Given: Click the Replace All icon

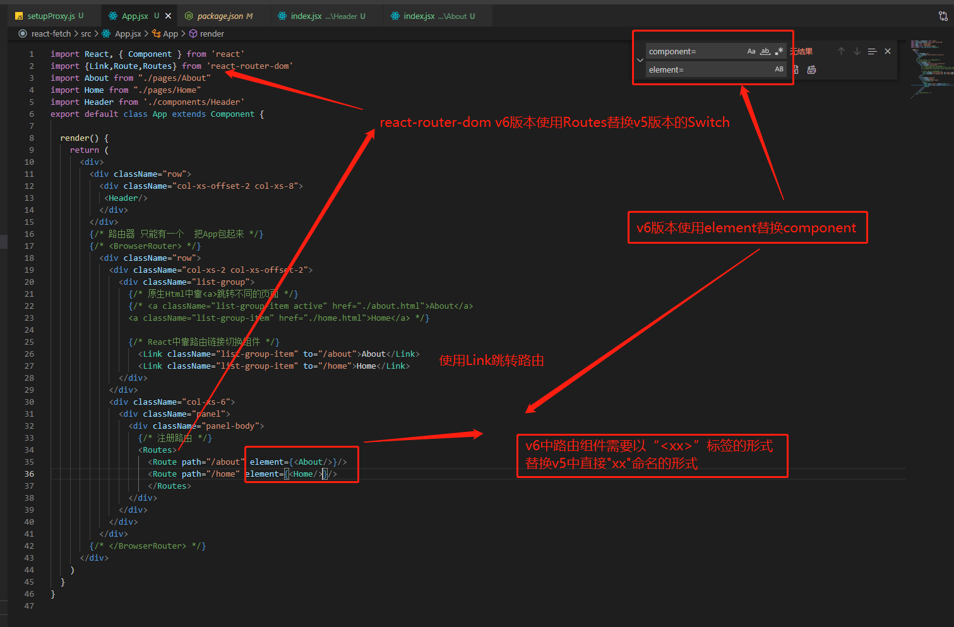Looking at the screenshot, I should coord(811,69).
